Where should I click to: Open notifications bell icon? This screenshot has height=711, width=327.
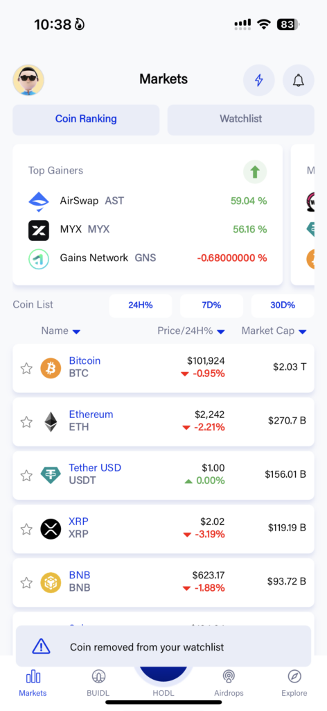click(298, 81)
